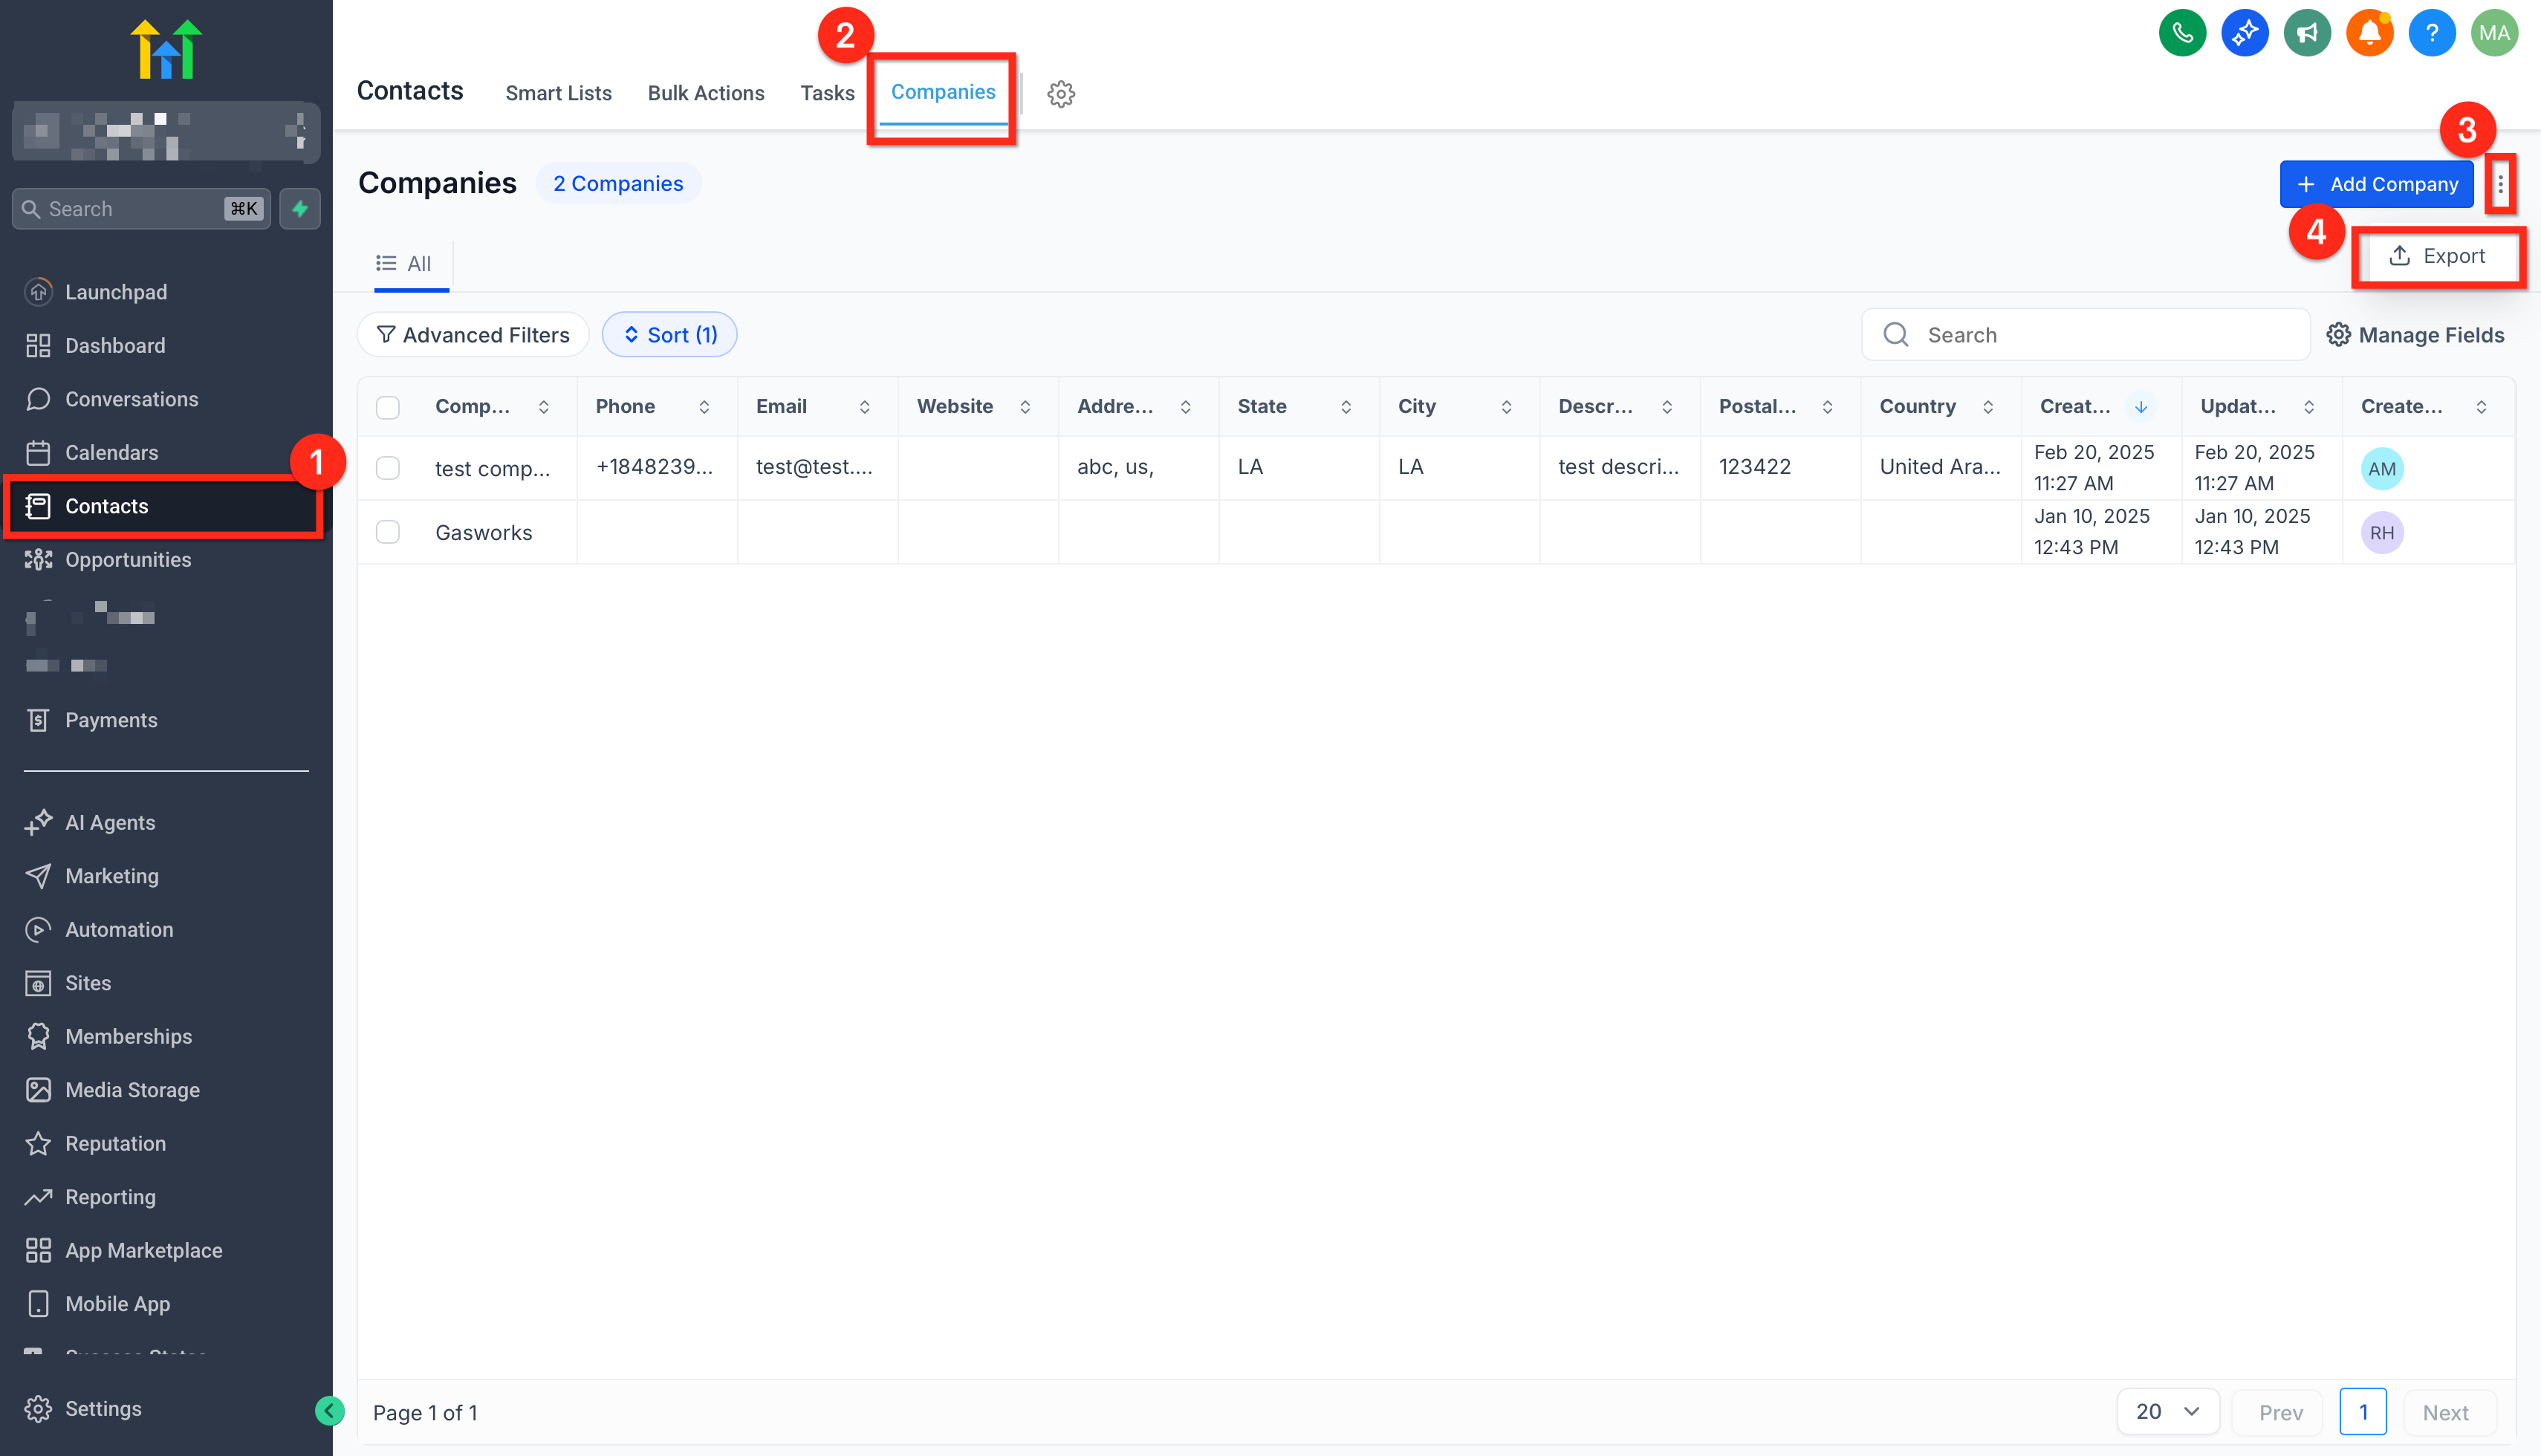The height and width of the screenshot is (1456, 2541).
Task: Click the blue AI sparkle icon in header
Action: (x=2244, y=34)
